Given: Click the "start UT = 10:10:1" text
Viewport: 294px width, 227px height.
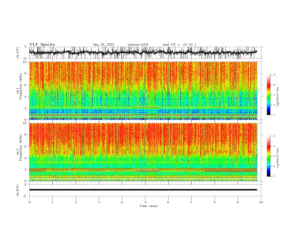Looking at the screenshot, I should tap(179, 45).
